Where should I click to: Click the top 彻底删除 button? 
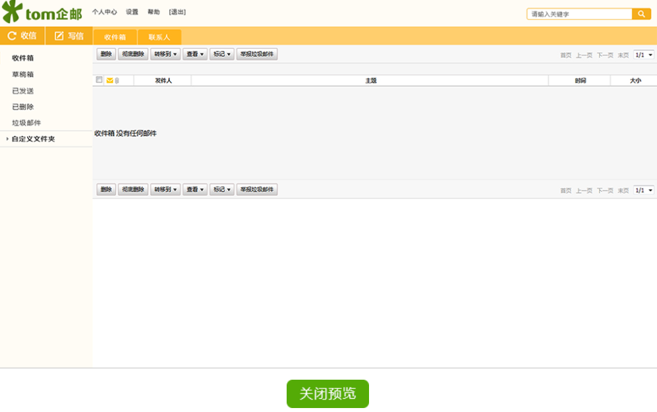[133, 54]
